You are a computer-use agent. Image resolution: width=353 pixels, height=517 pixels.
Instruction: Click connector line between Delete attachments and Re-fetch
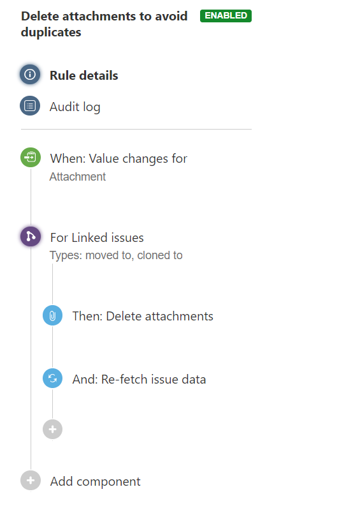pos(52,347)
